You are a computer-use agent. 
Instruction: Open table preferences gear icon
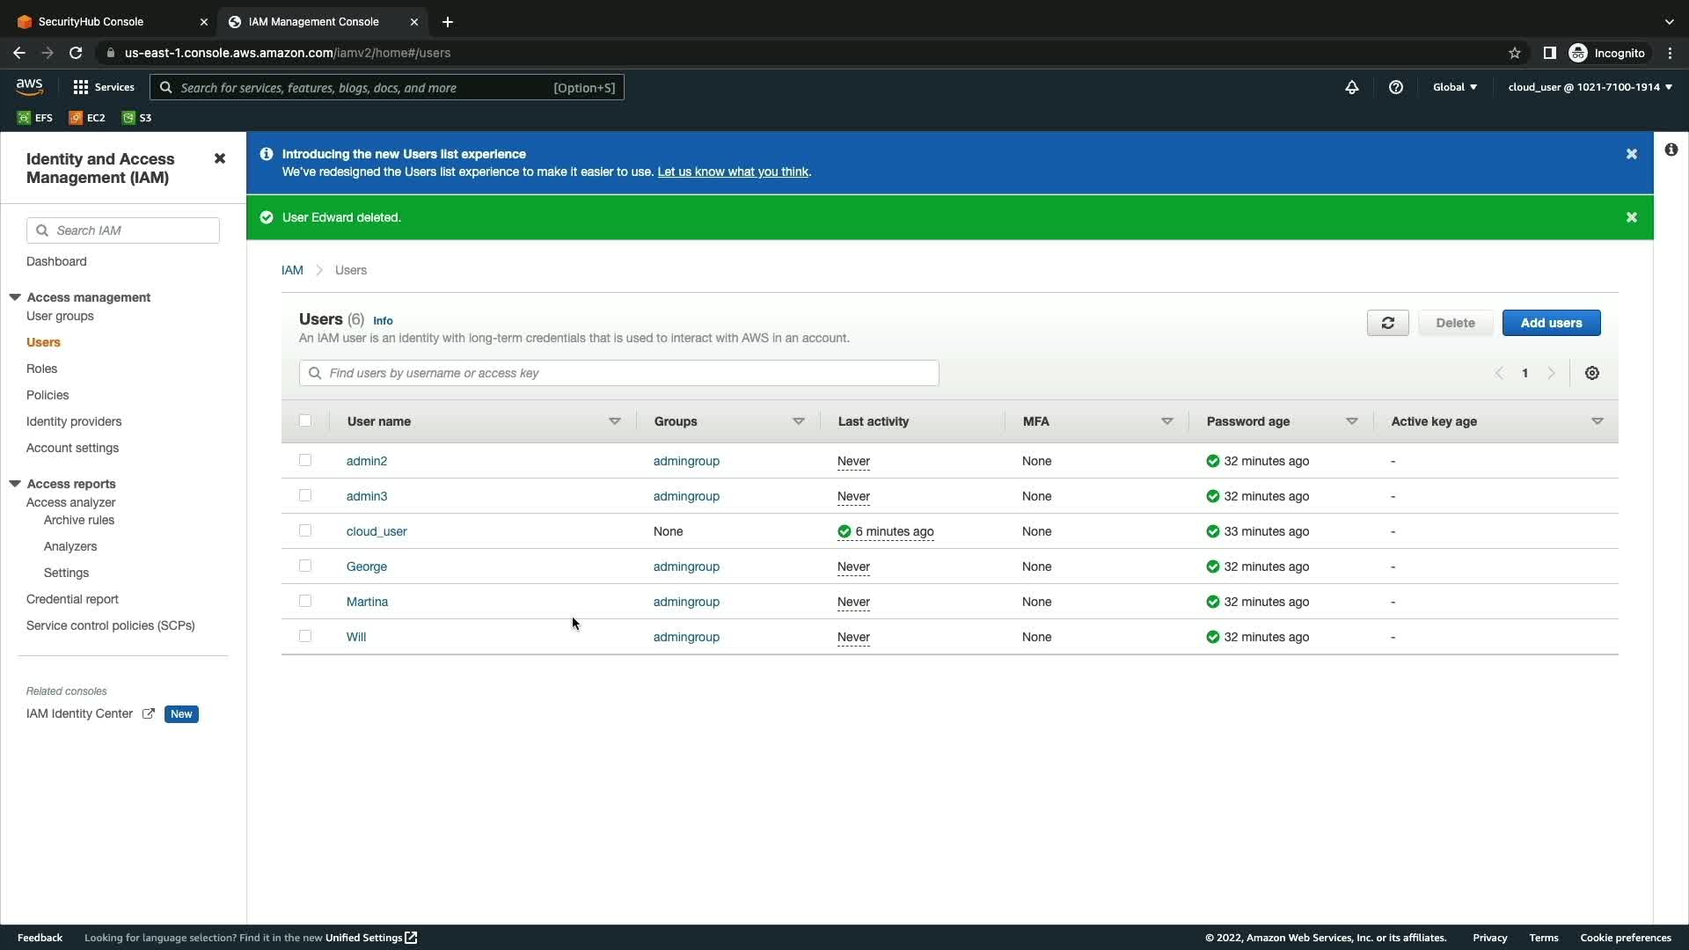pos(1591,373)
